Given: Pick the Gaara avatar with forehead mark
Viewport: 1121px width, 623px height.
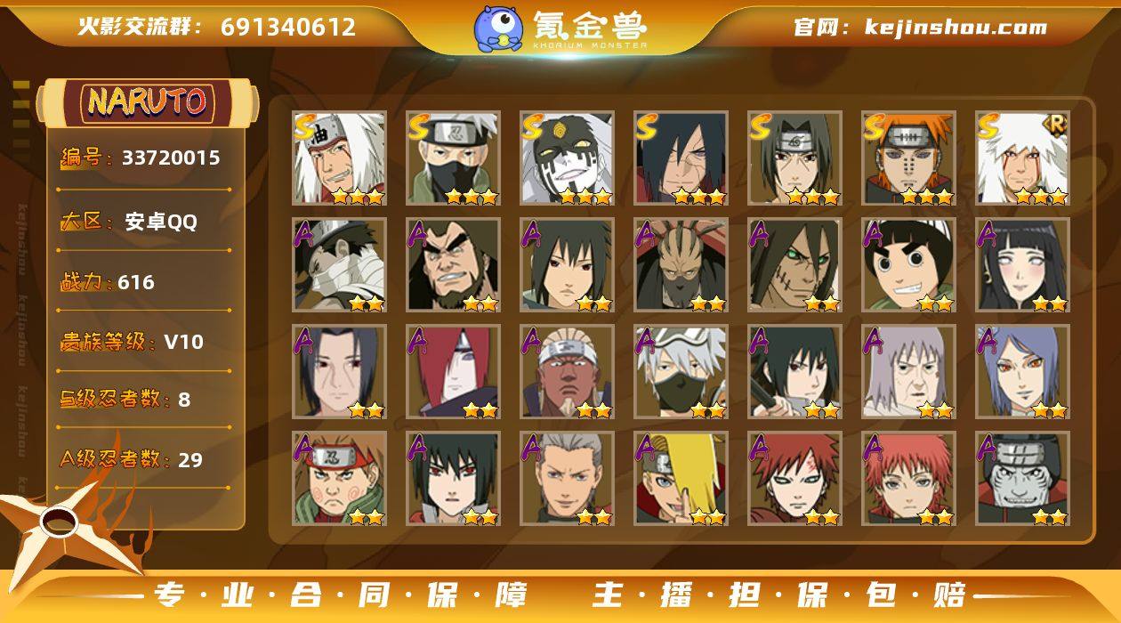Looking at the screenshot, I should pyautogui.click(x=794, y=479).
